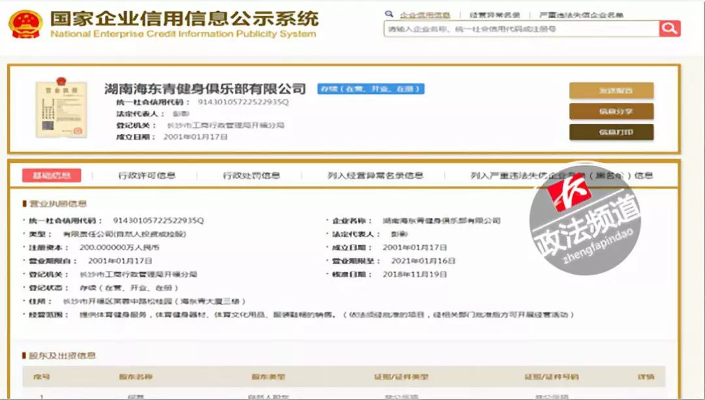
Task: Focus the enterprise name search input field
Action: pyautogui.click(x=522, y=29)
